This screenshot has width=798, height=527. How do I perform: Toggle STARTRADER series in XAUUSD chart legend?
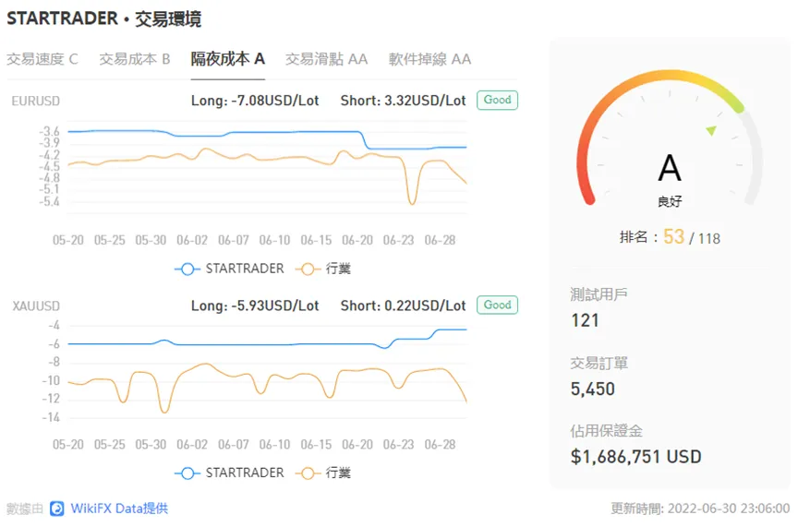[x=229, y=473]
